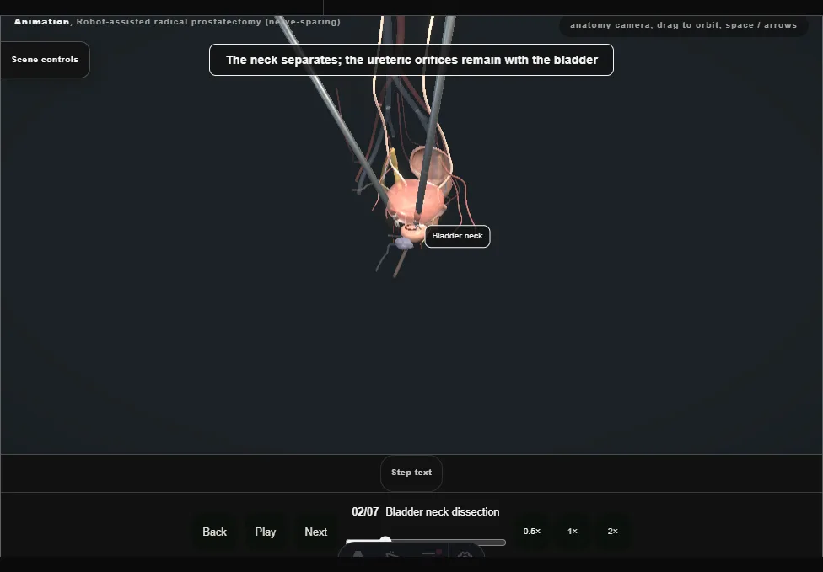Click the anatomy camera hint text
The height and width of the screenshot is (572, 823).
[683, 25]
